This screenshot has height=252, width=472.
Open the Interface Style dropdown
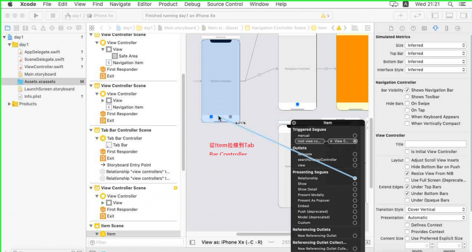[436, 70]
